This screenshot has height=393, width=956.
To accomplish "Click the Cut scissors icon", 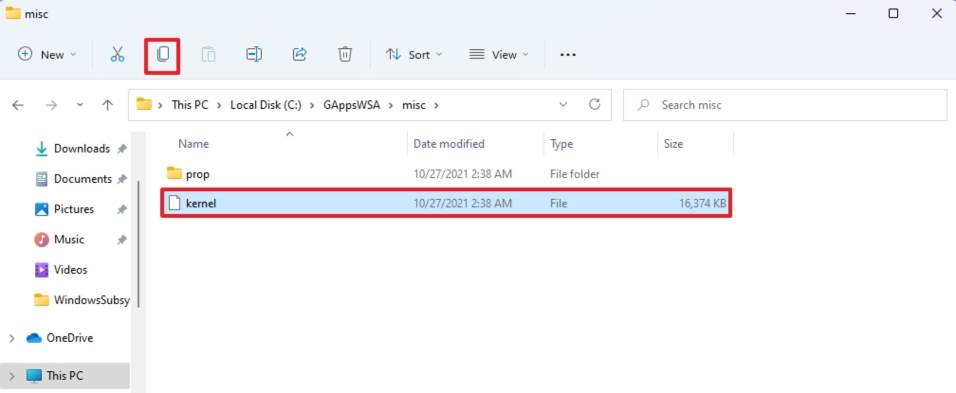I will tap(117, 54).
